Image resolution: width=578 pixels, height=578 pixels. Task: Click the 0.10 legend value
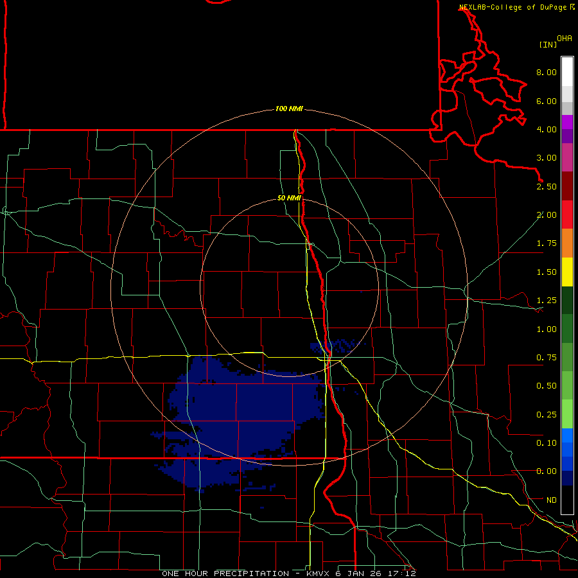coord(547,443)
